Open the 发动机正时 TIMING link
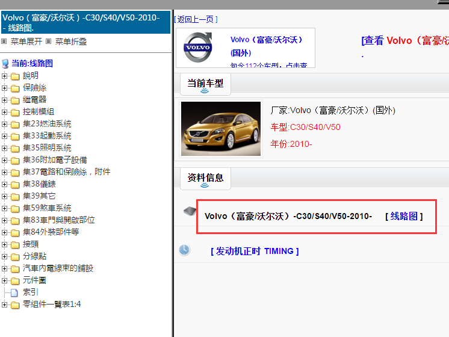This screenshot has width=449, height=337. click(x=255, y=252)
